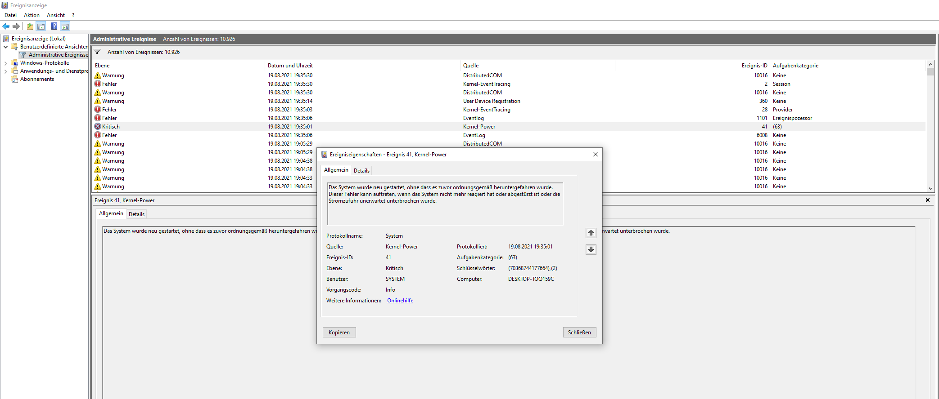This screenshot has width=939, height=399.
Task: Select Ereignisanzeige (Lokal) root node
Action: coord(39,39)
